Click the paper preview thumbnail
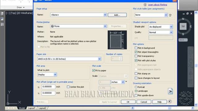Image resolution: width=198 pixels, height=111 pixels. coord(117,40)
